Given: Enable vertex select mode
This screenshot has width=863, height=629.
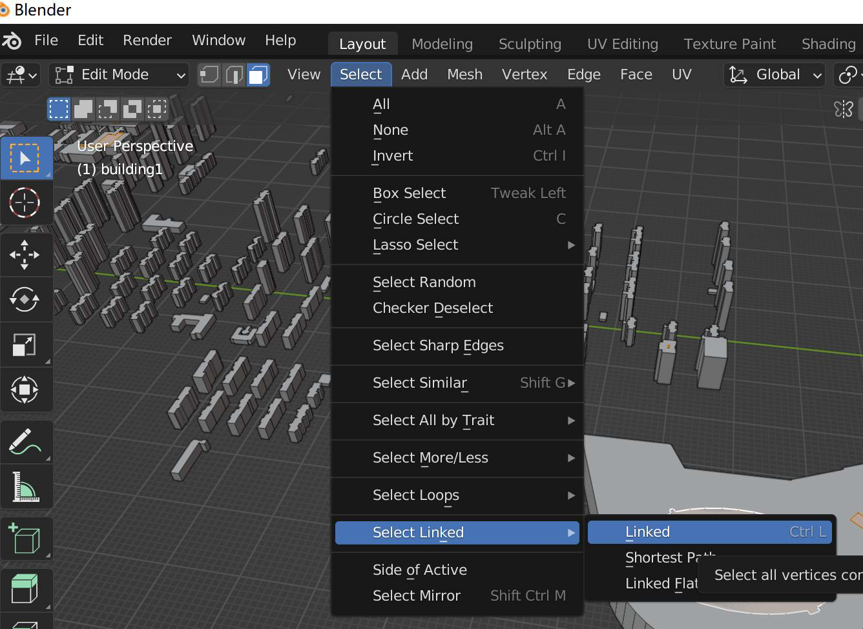Looking at the screenshot, I should pos(209,75).
